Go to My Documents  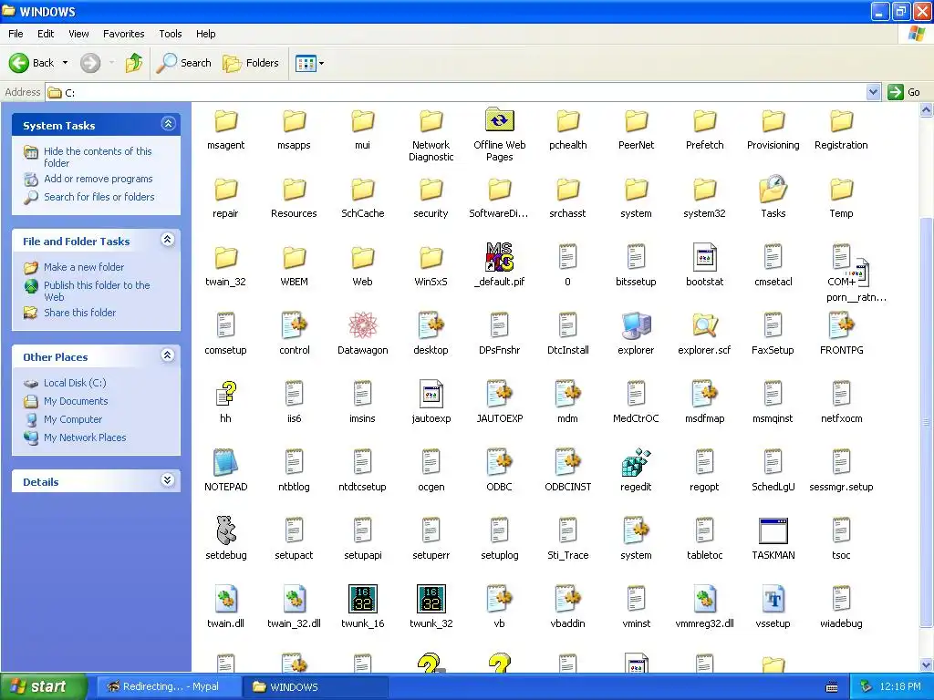pos(76,401)
